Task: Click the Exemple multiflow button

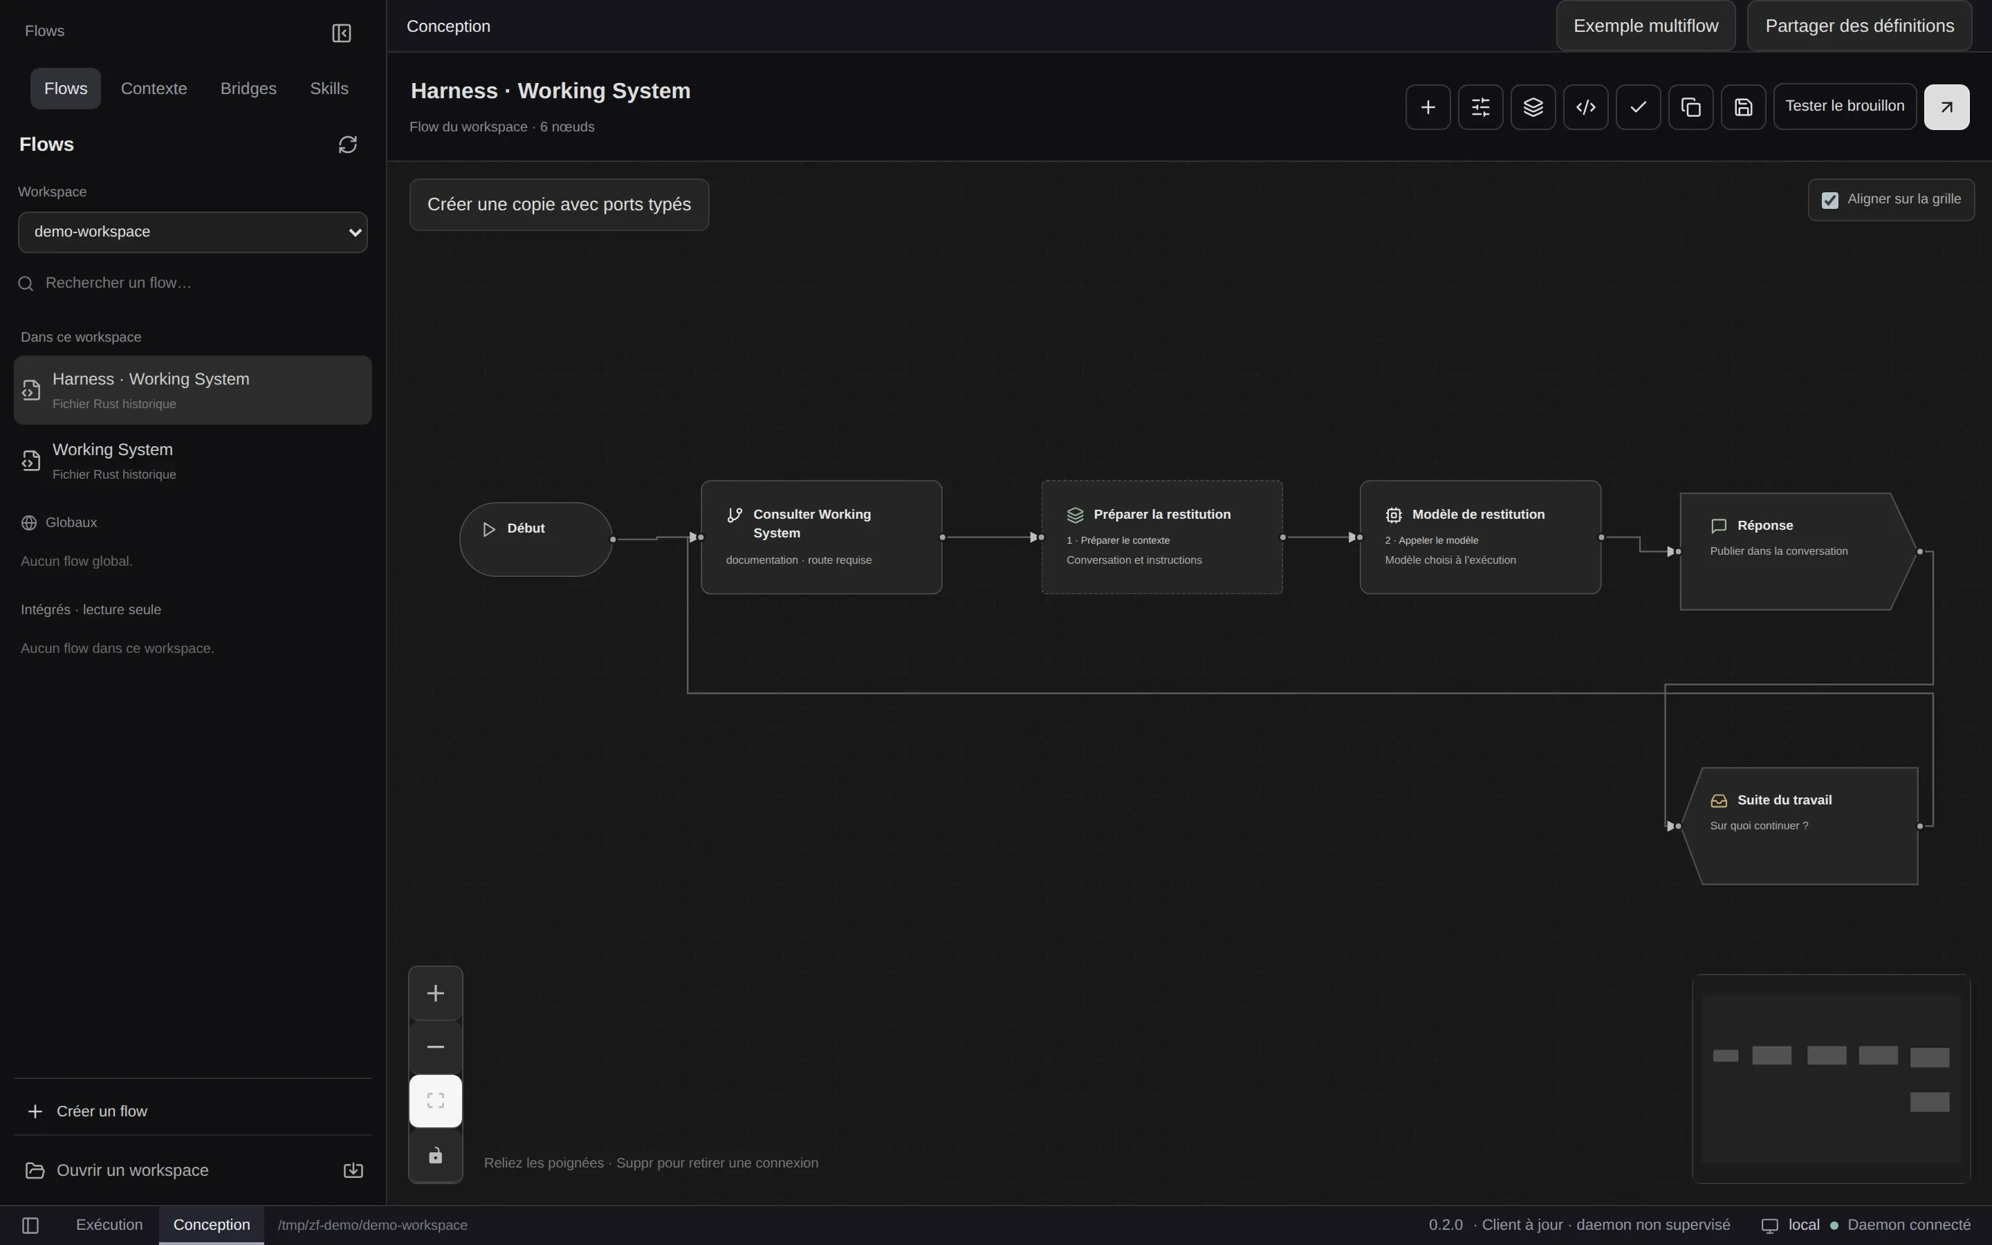Action: point(1645,26)
